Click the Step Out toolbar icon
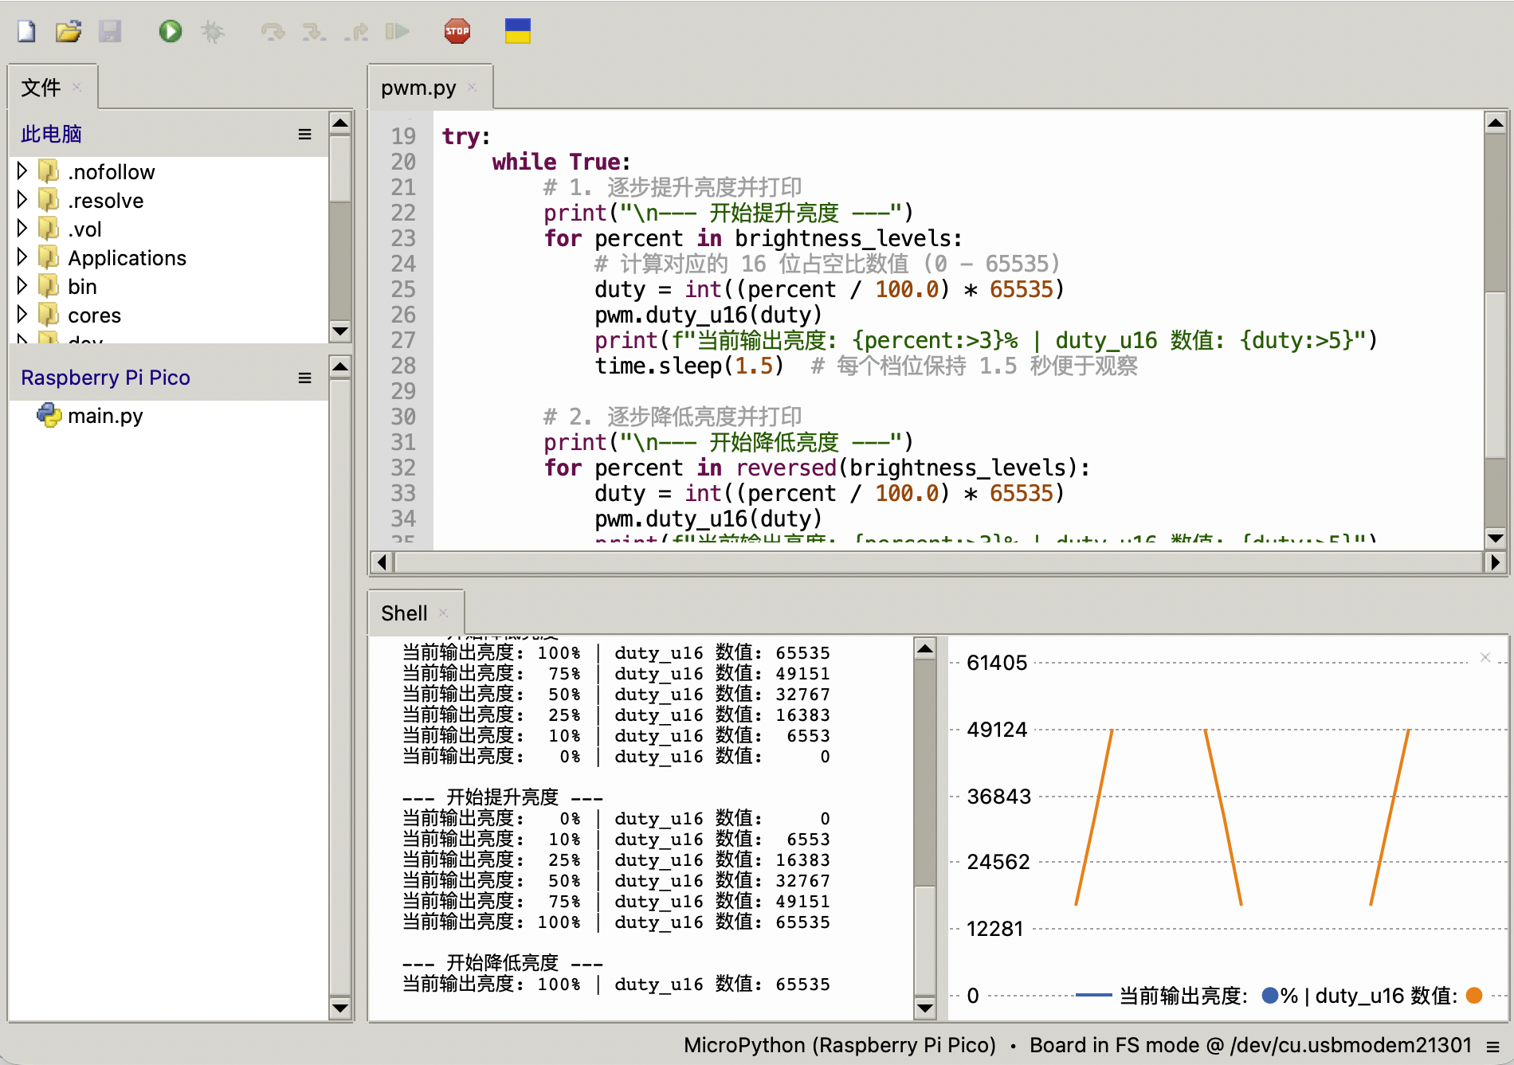1514x1065 pixels. (x=356, y=32)
